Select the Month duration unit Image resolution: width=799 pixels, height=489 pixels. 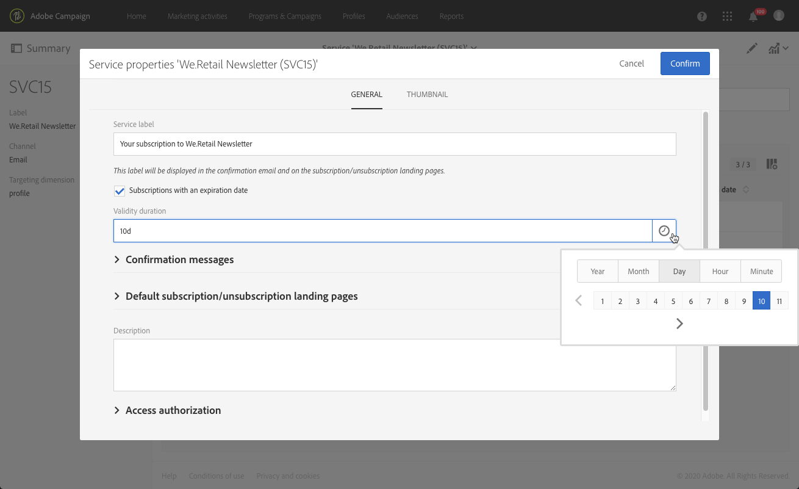tap(639, 272)
